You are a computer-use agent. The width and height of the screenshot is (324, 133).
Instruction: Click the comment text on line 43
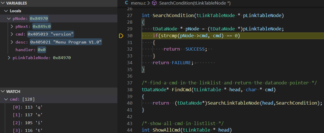[183, 123]
